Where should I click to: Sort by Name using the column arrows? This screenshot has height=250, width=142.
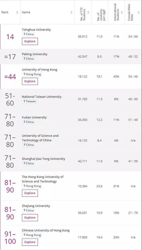pos(72,12)
